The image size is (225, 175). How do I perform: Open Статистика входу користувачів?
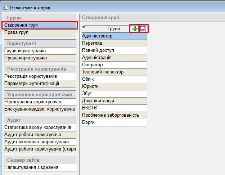coord(40,127)
